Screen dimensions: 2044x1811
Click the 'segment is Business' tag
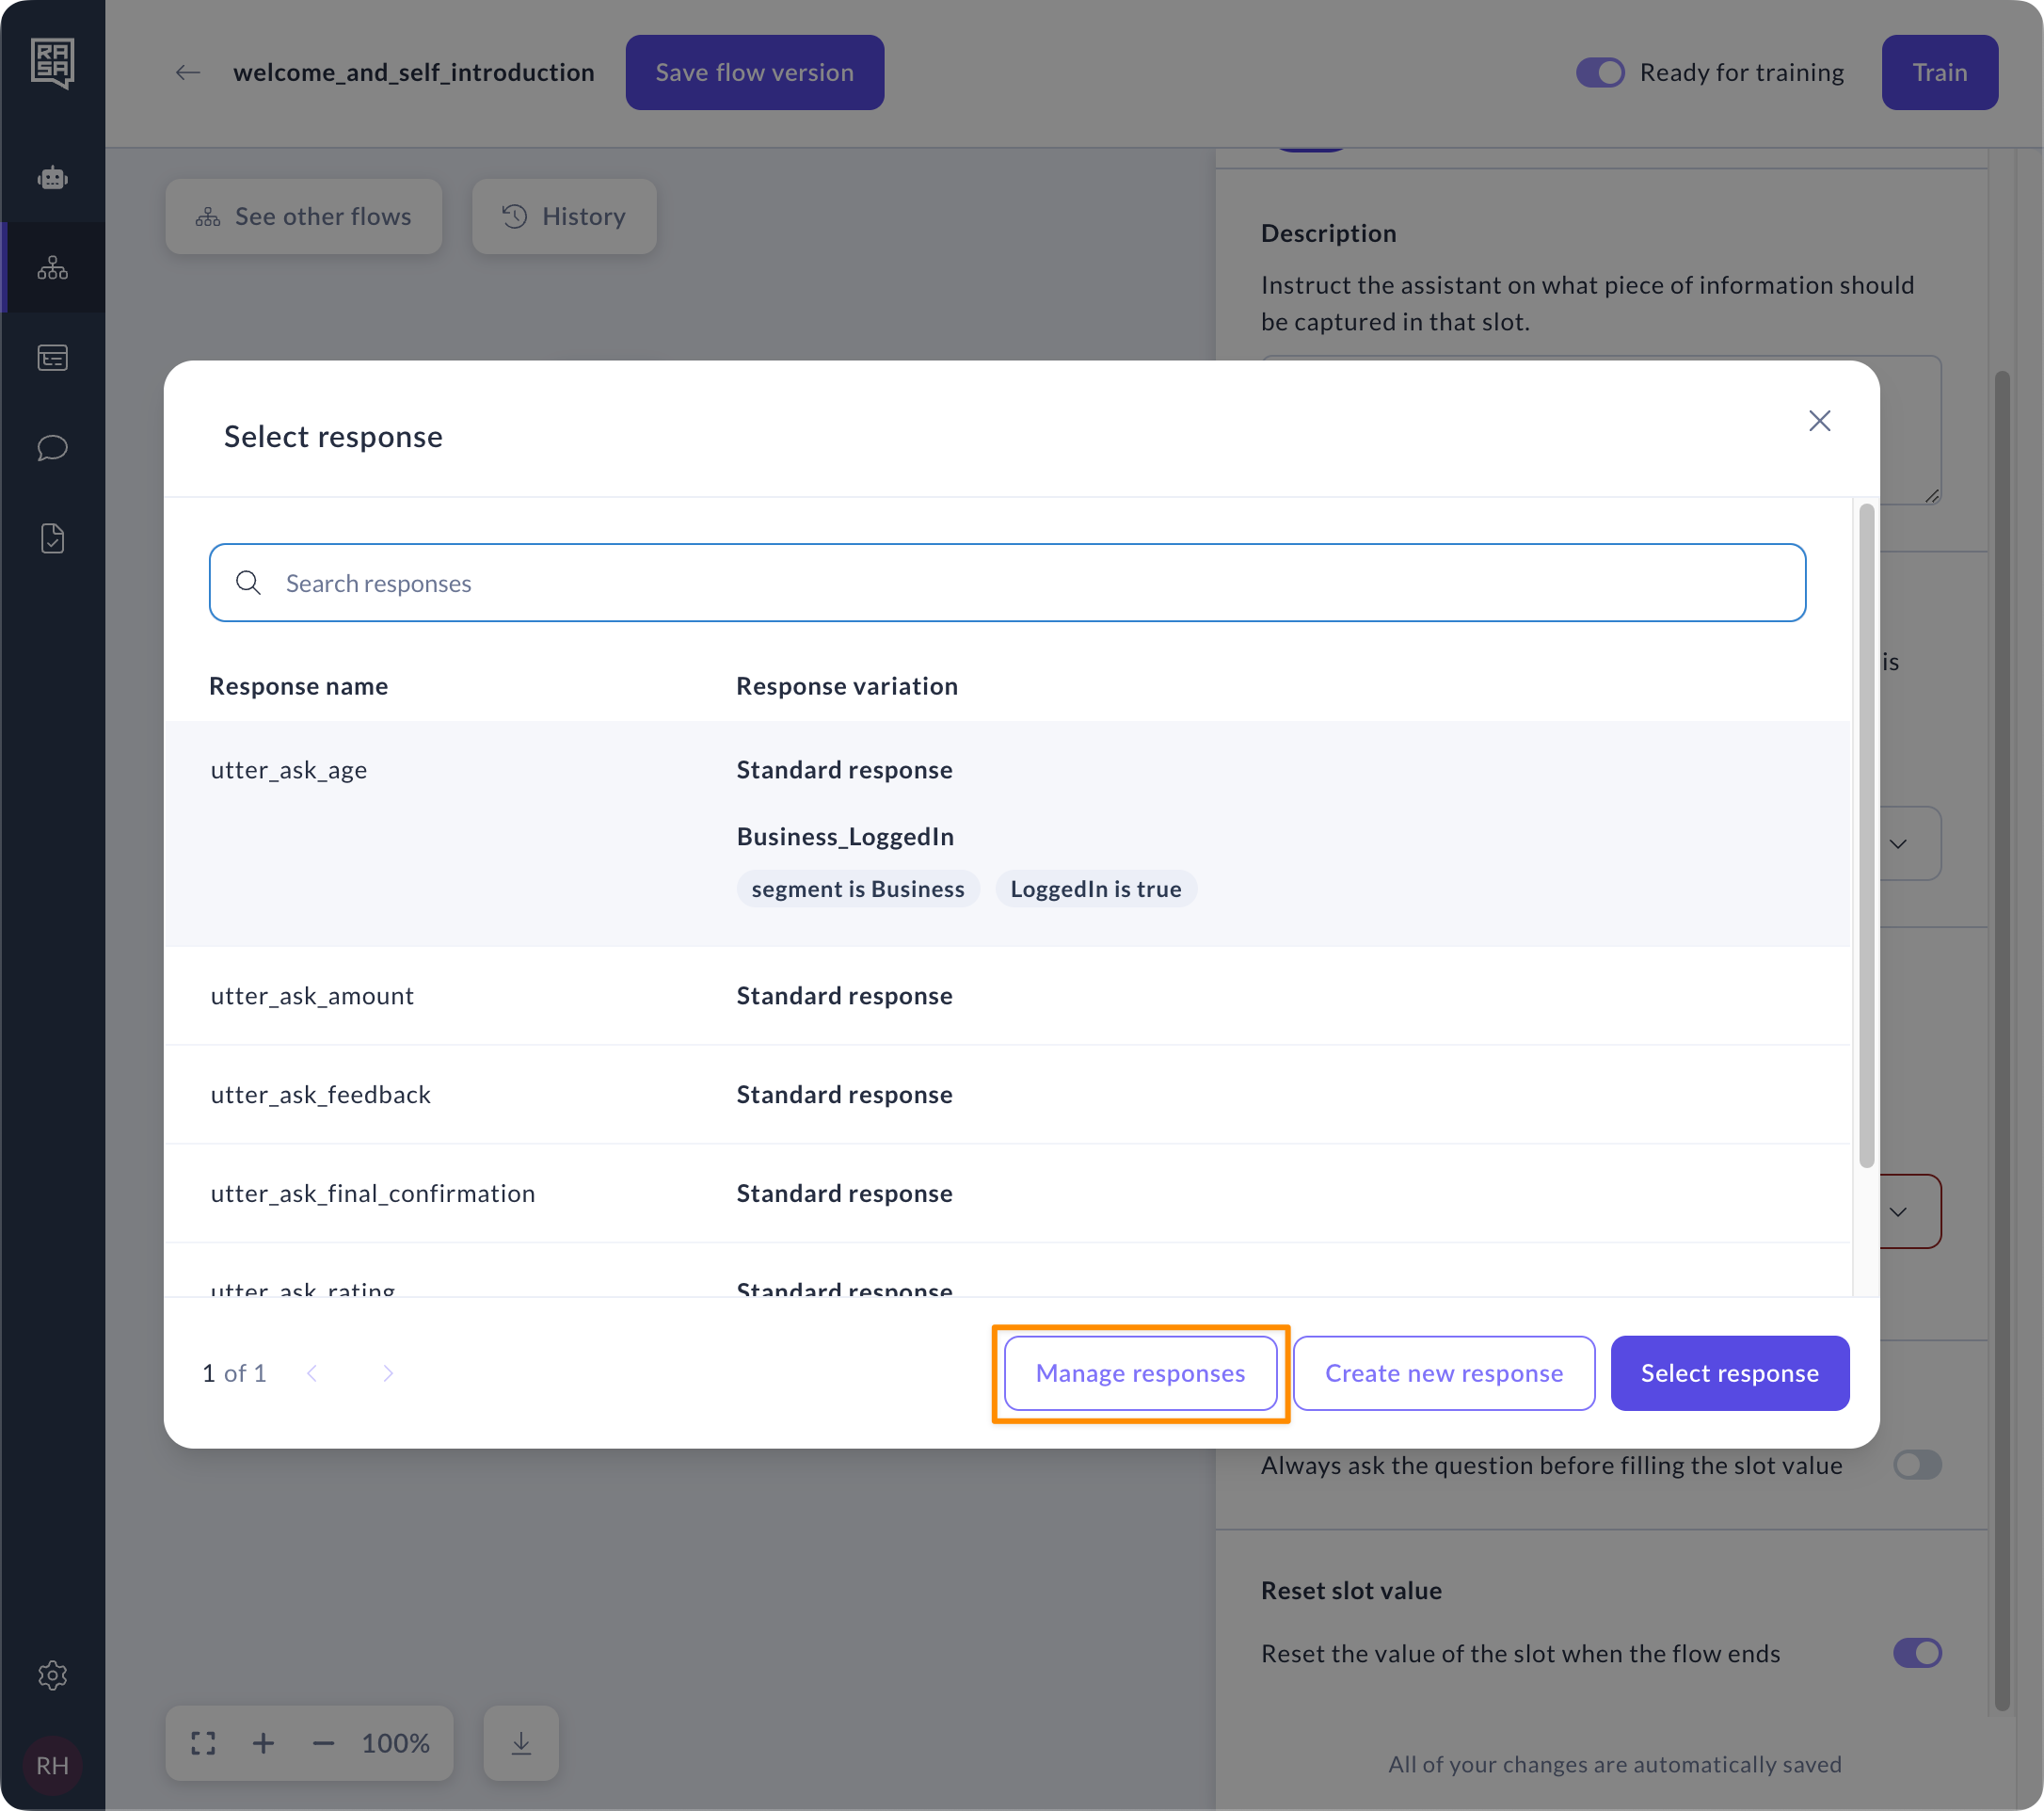click(x=858, y=889)
